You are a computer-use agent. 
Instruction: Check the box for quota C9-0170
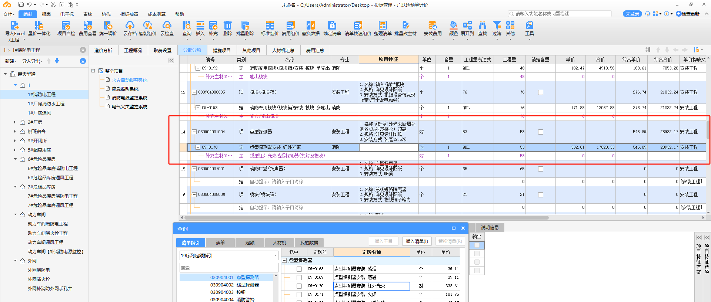click(x=299, y=286)
